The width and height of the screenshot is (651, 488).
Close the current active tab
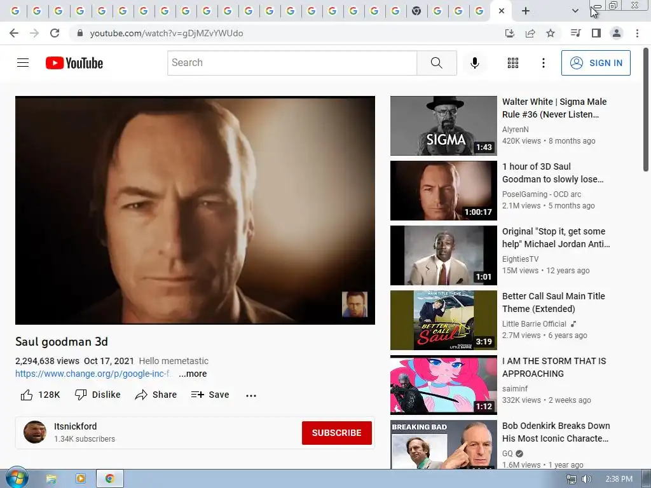502,11
